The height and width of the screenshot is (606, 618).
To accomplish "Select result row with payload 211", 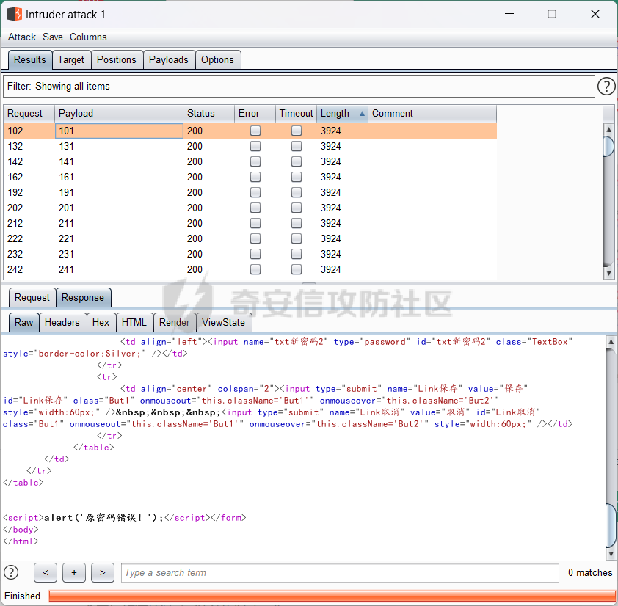I will (250, 223).
